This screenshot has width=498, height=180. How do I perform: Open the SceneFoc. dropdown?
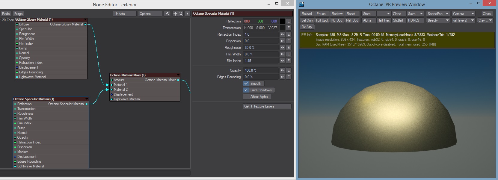(438, 14)
